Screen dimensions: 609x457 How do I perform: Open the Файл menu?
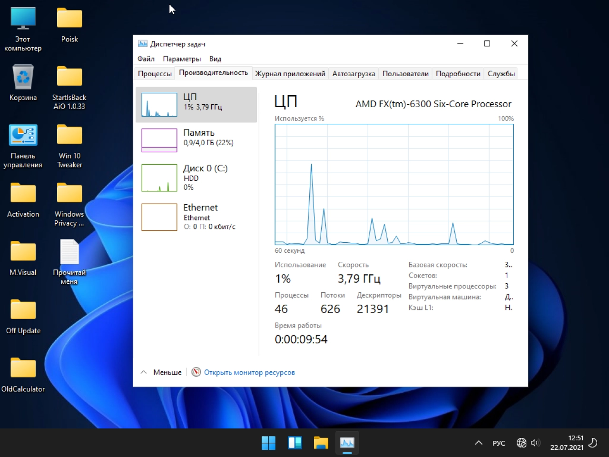point(146,59)
